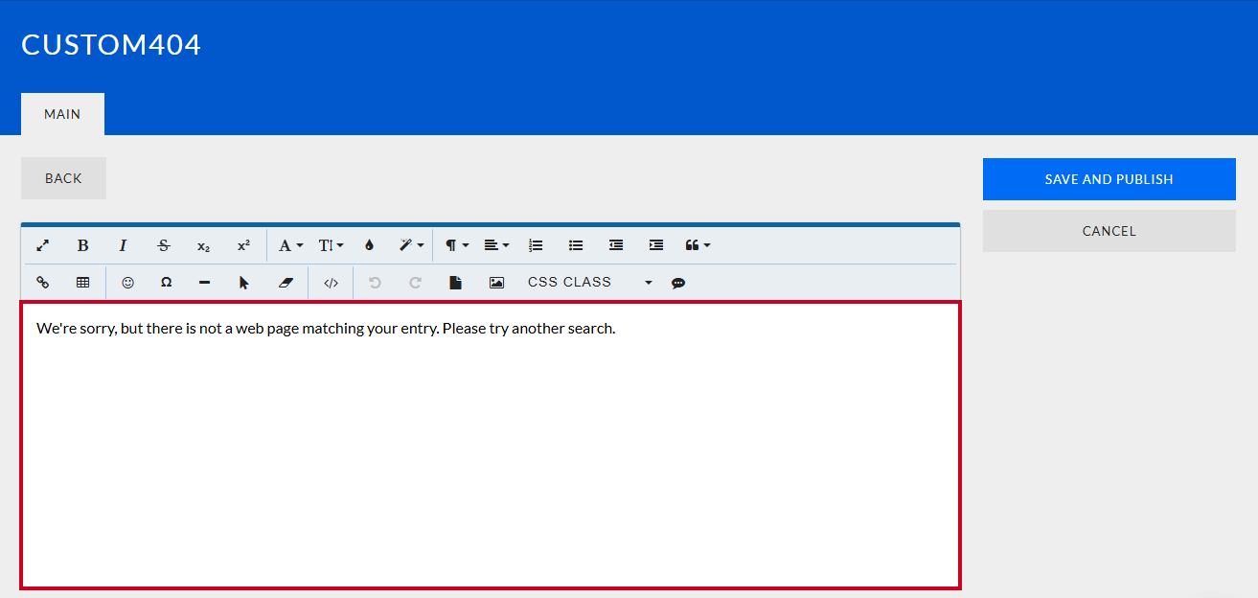Insert a hyperlink

click(42, 283)
